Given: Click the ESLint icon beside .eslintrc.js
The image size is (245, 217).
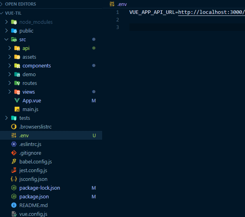Looking at the screenshot, I should click(x=14, y=144).
